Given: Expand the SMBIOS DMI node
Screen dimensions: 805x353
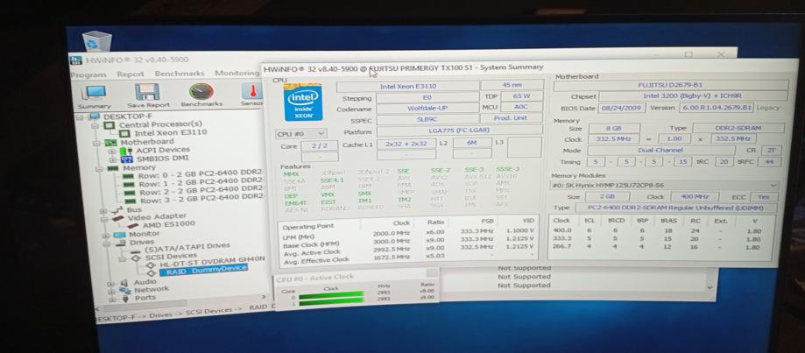Looking at the screenshot, I should pos(114,160).
